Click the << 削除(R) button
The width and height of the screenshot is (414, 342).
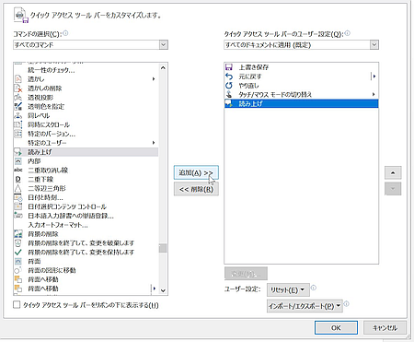196,189
